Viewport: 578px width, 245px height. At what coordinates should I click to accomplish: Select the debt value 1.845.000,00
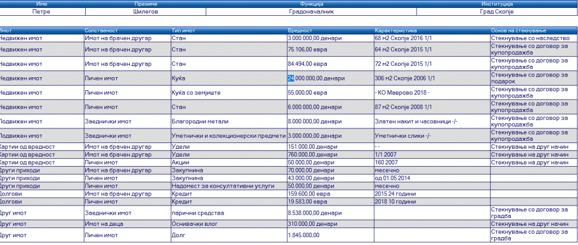point(331,235)
